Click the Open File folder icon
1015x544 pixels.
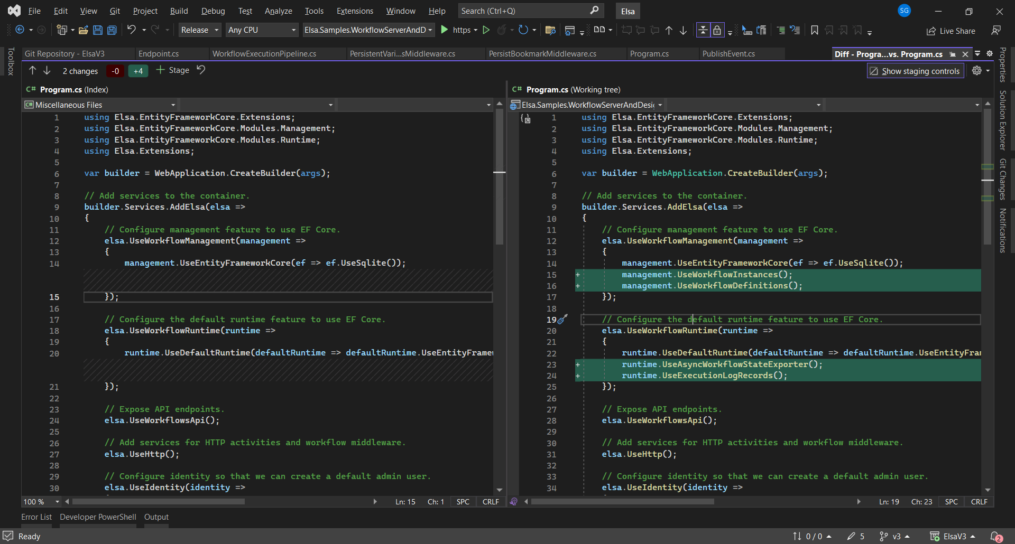point(83,30)
